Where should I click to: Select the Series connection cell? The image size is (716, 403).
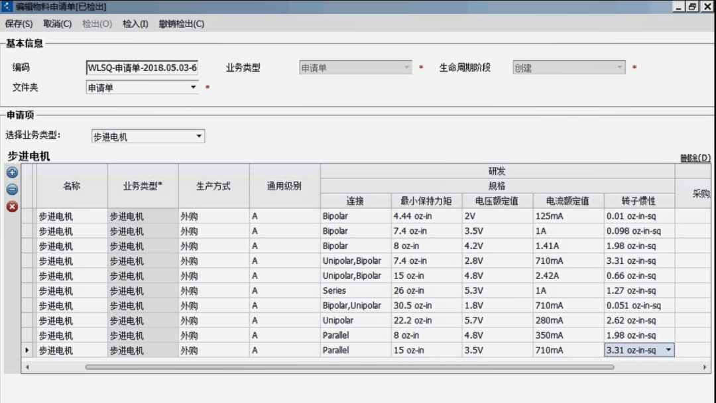coord(355,290)
